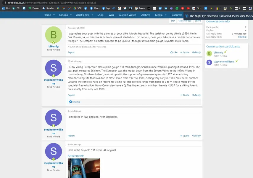The height and width of the screenshot is (178, 253).
Task: Open the Google Maps bookmark icon
Action: (x=58, y=8)
